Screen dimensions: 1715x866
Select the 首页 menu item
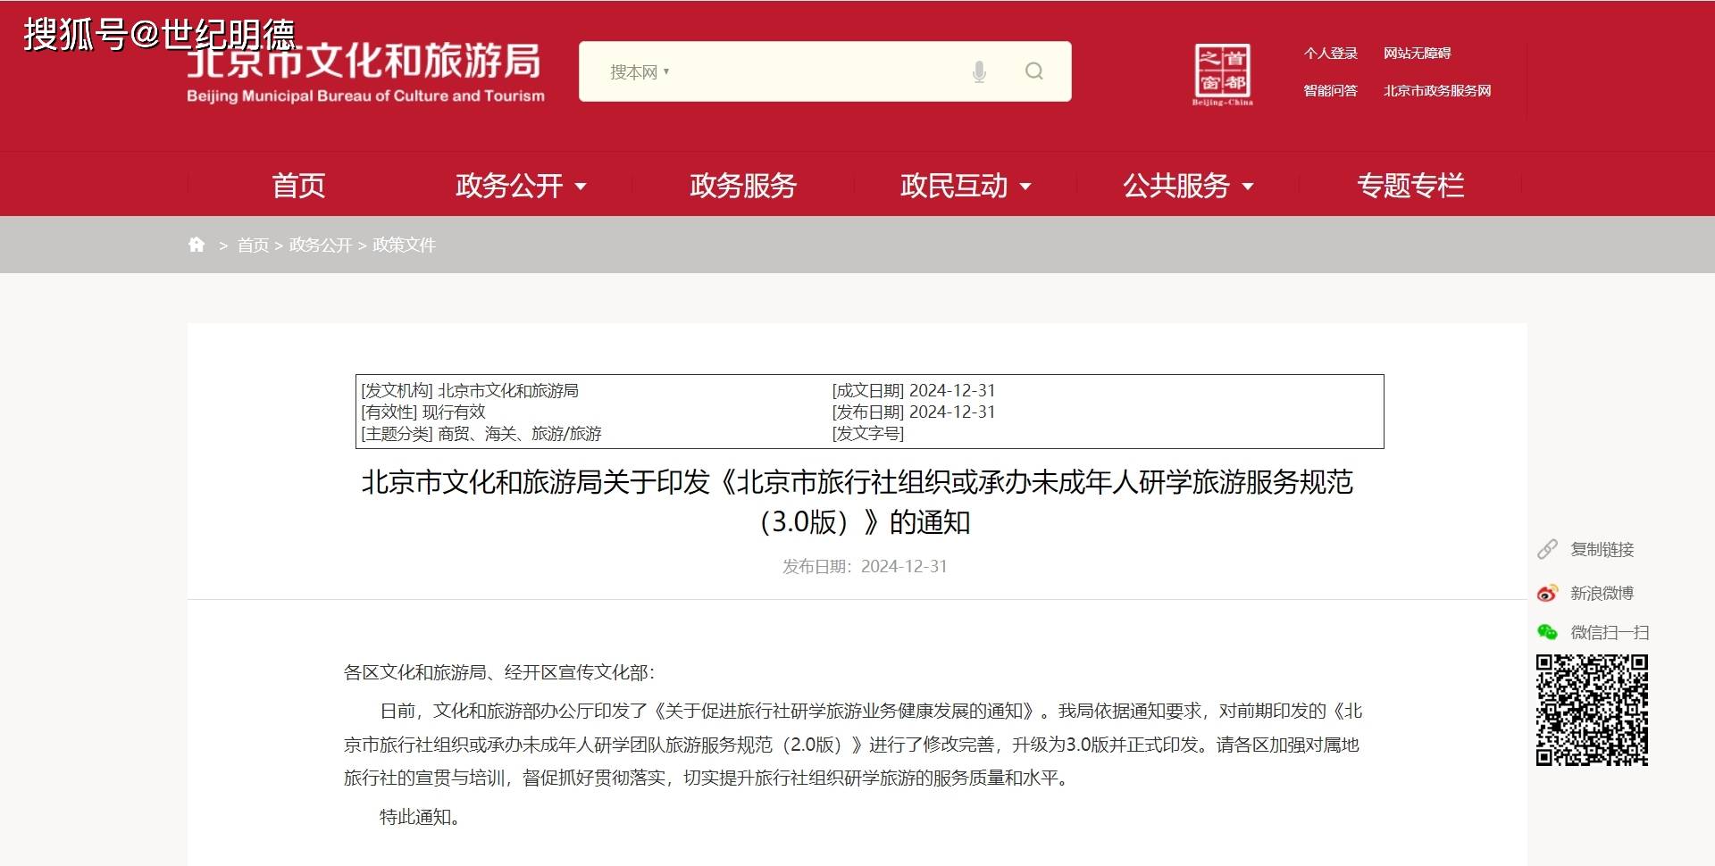[x=297, y=186]
